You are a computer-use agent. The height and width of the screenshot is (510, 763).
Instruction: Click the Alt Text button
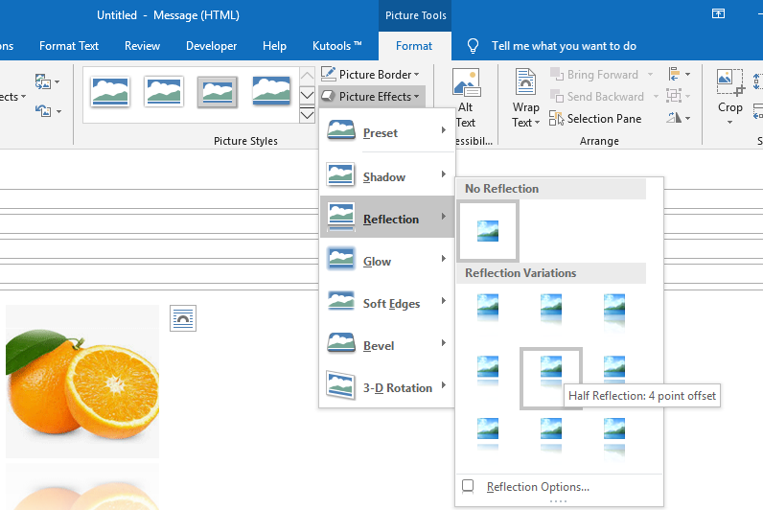click(x=466, y=99)
